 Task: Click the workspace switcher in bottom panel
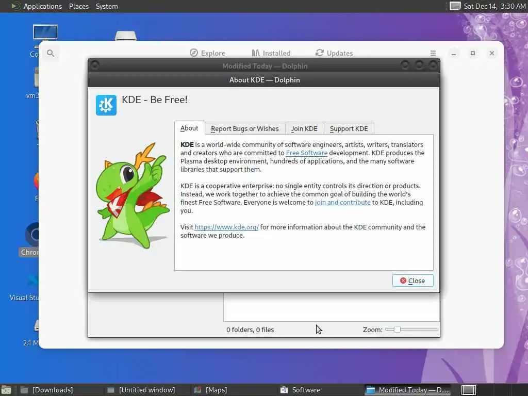[468, 390]
